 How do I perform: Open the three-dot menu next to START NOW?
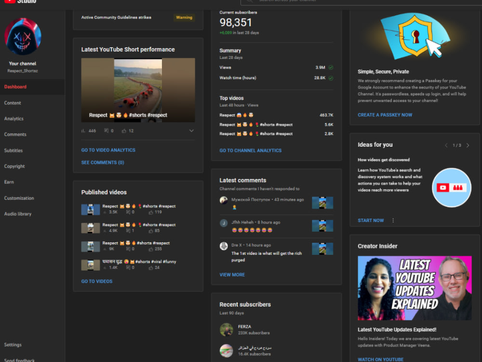pos(393,220)
